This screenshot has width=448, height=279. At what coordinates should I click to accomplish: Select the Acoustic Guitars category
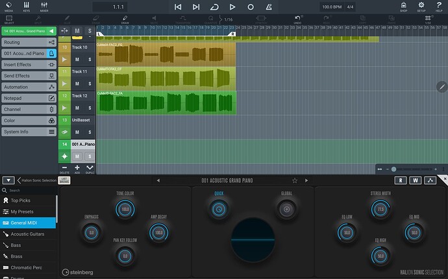[x=28, y=234]
